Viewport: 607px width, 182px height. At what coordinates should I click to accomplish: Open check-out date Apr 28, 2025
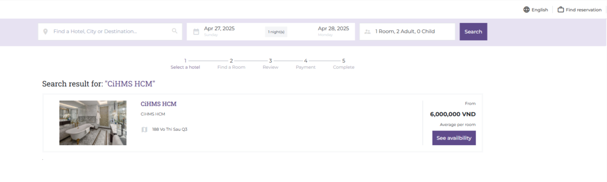333,29
